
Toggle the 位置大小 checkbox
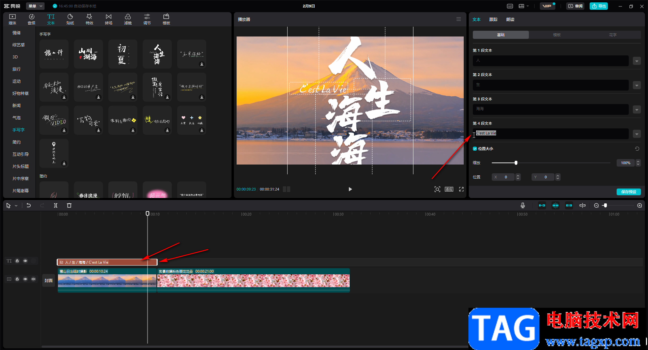point(475,149)
